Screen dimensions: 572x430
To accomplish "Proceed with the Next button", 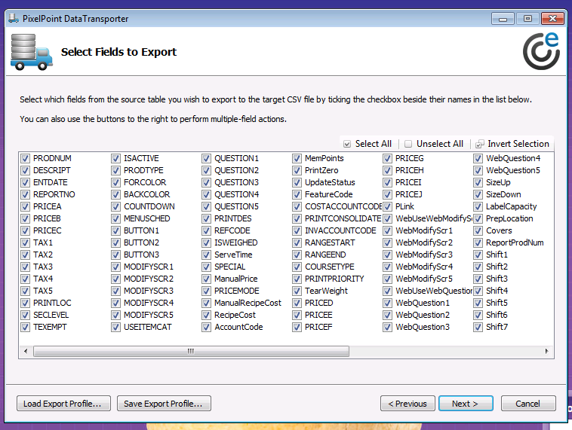I will tap(466, 404).
